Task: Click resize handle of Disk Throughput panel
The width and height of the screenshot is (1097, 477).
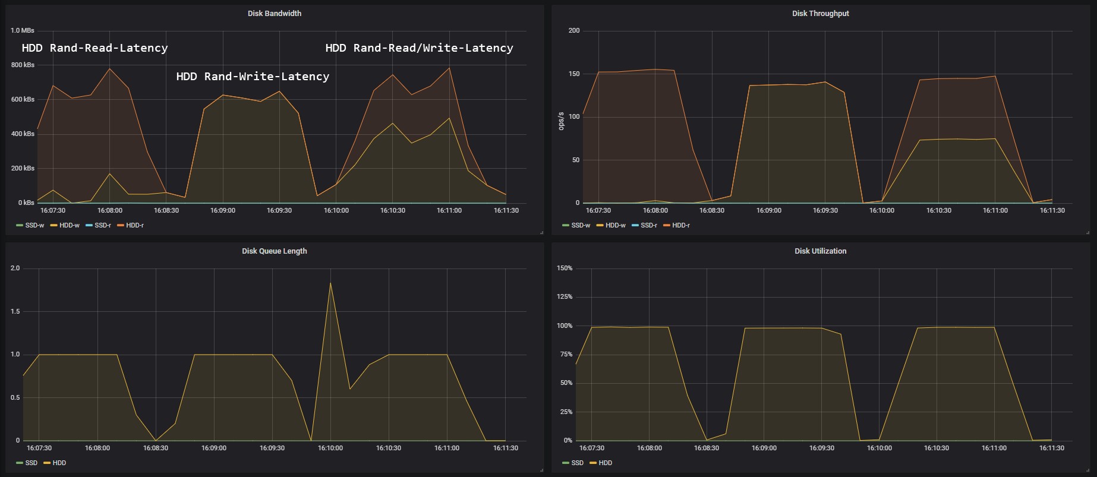Action: click(x=1087, y=232)
